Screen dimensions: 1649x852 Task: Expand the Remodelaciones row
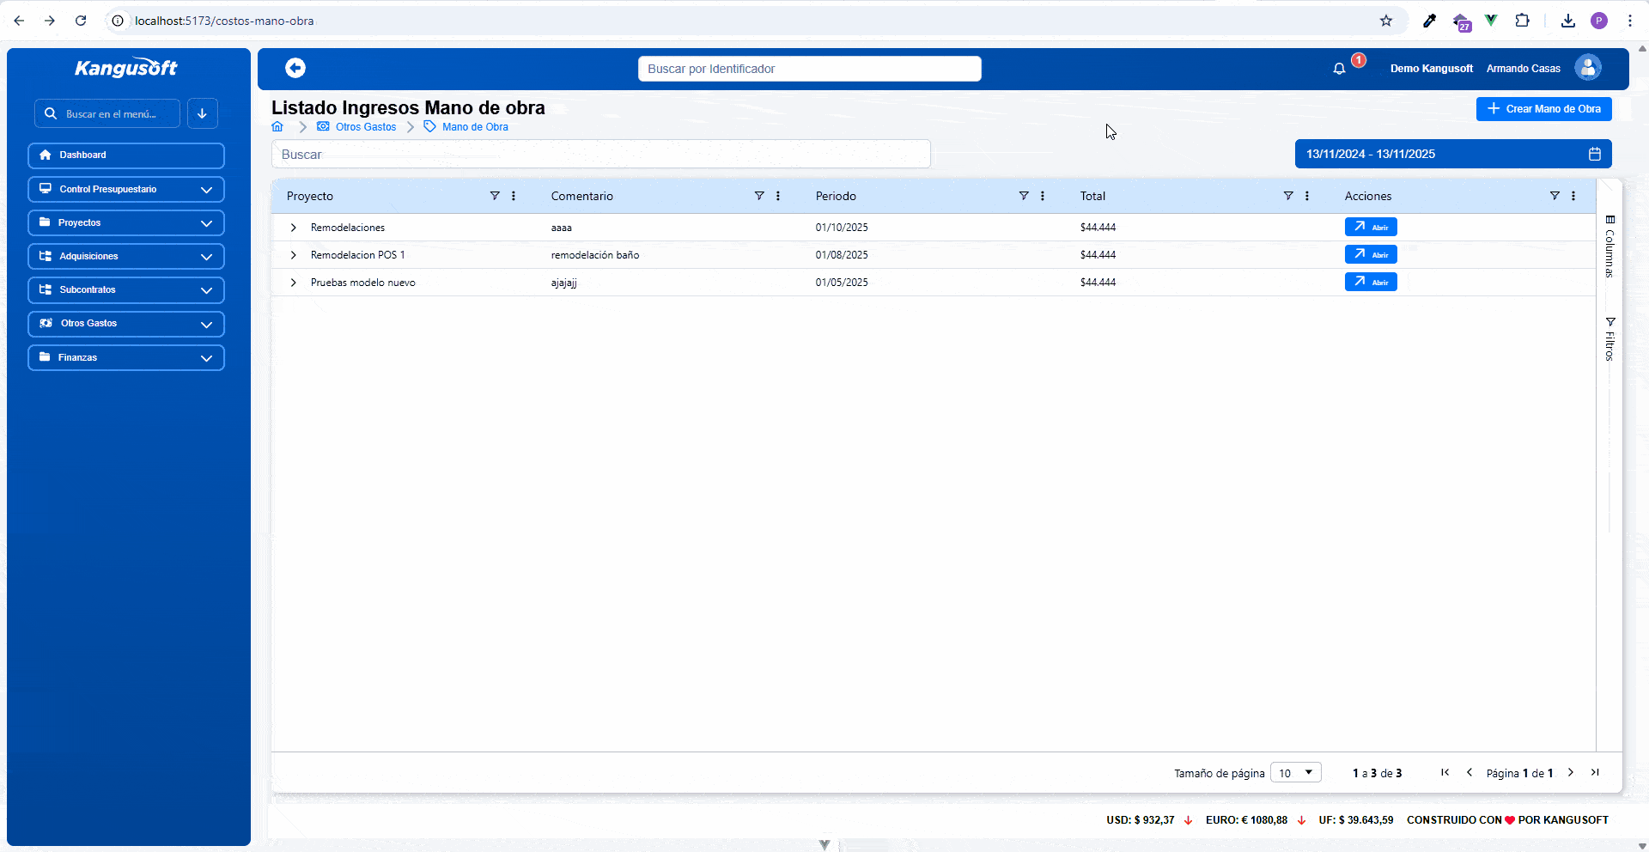coord(294,228)
